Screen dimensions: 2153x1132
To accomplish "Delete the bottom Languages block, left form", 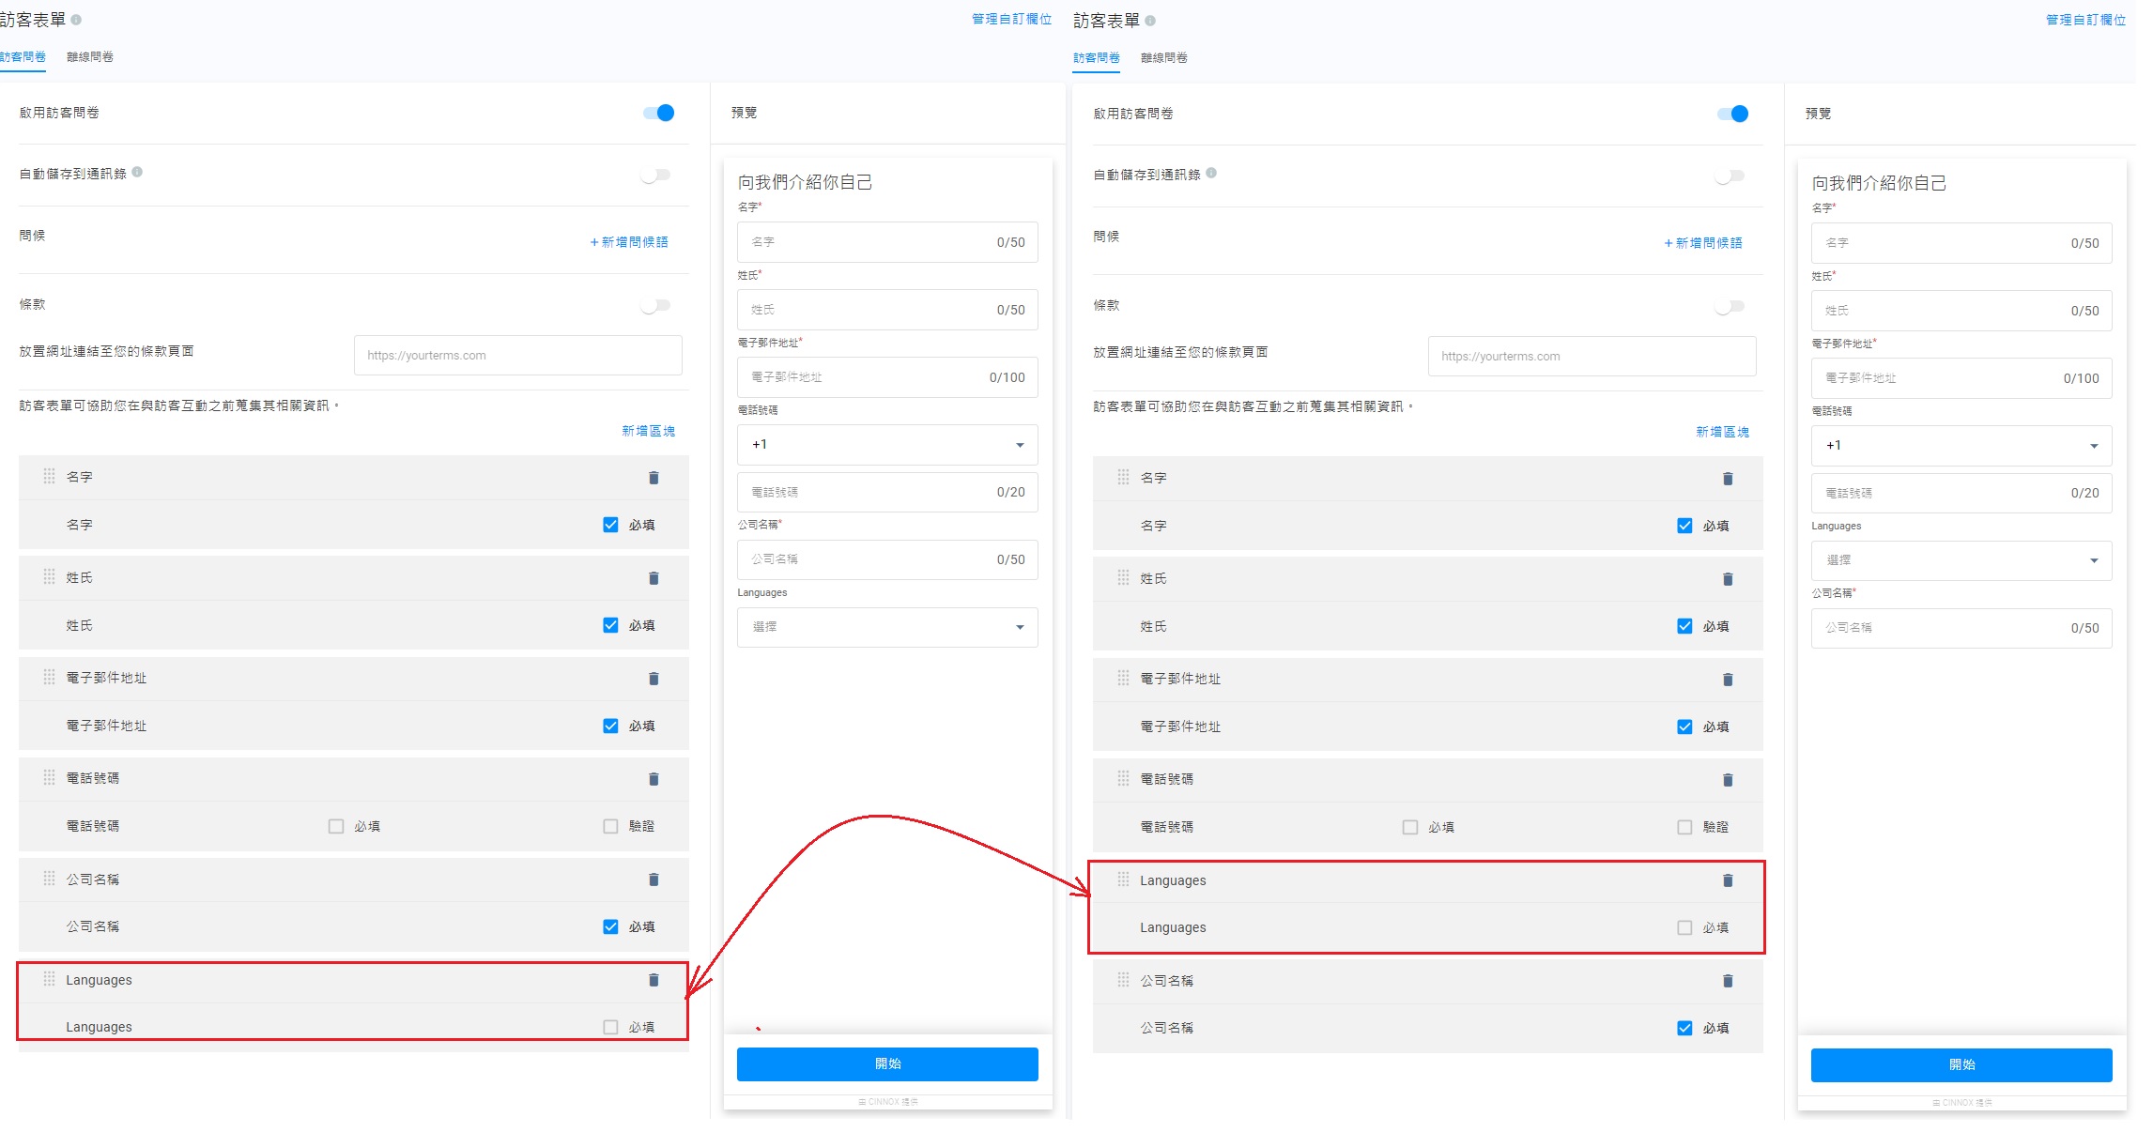I will click(x=654, y=980).
